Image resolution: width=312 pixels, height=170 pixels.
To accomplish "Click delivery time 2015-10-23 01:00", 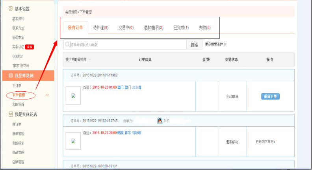I will tap(104, 87).
